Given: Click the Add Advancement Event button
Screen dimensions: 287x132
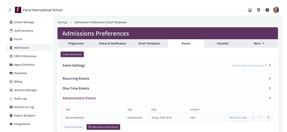Looking at the screenshot, I should pyautogui.click(x=103, y=127).
